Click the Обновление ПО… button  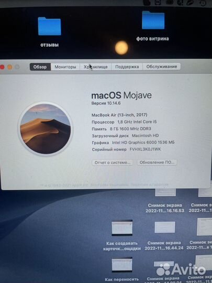157,162
